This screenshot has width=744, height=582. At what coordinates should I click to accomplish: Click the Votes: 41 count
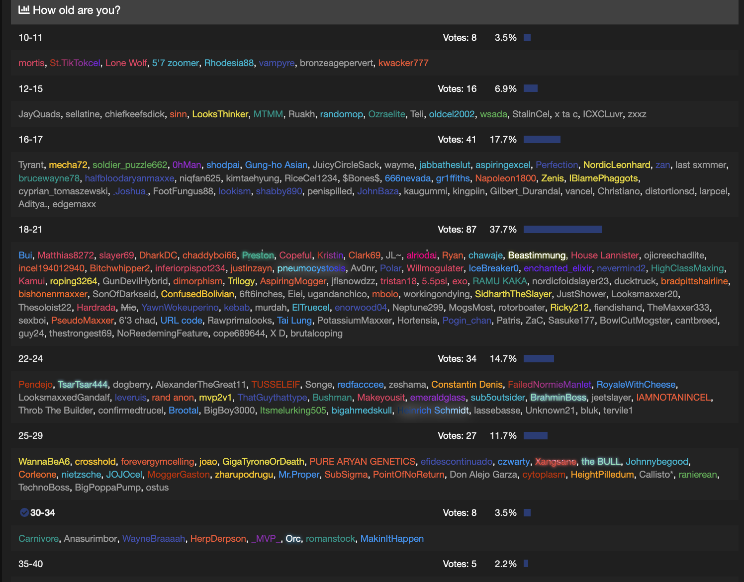coord(457,140)
